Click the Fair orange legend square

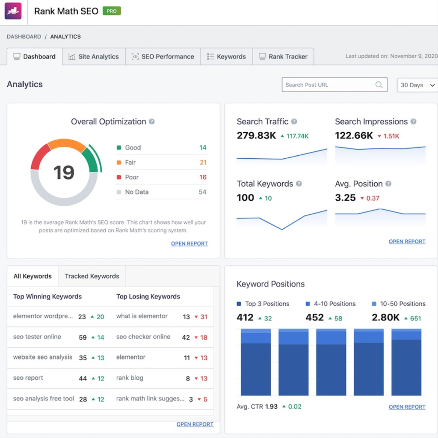pos(119,162)
